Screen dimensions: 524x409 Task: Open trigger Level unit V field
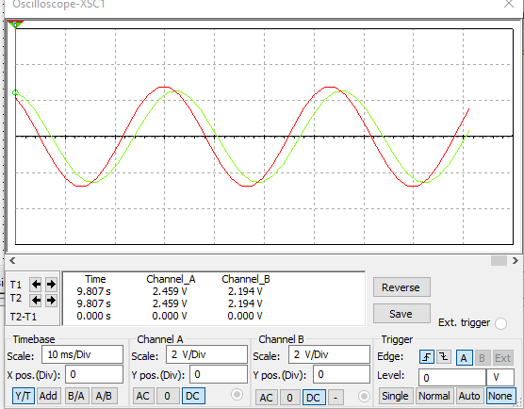500,378
